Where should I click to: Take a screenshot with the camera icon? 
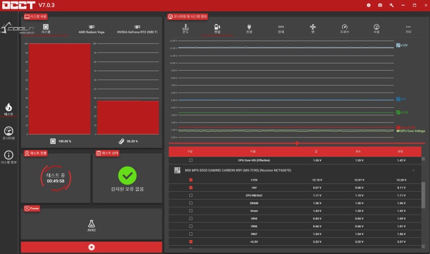pos(380,5)
